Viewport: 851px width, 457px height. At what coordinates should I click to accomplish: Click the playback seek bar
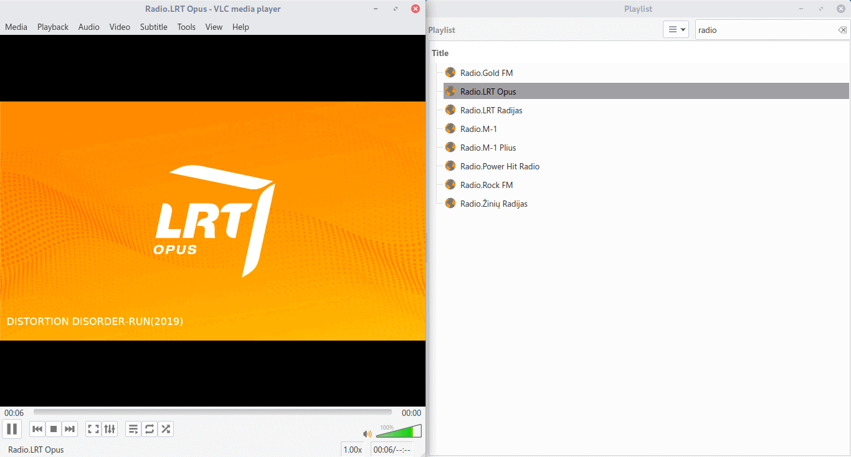point(212,412)
